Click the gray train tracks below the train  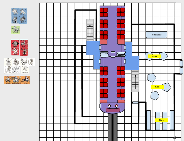(x=113, y=127)
